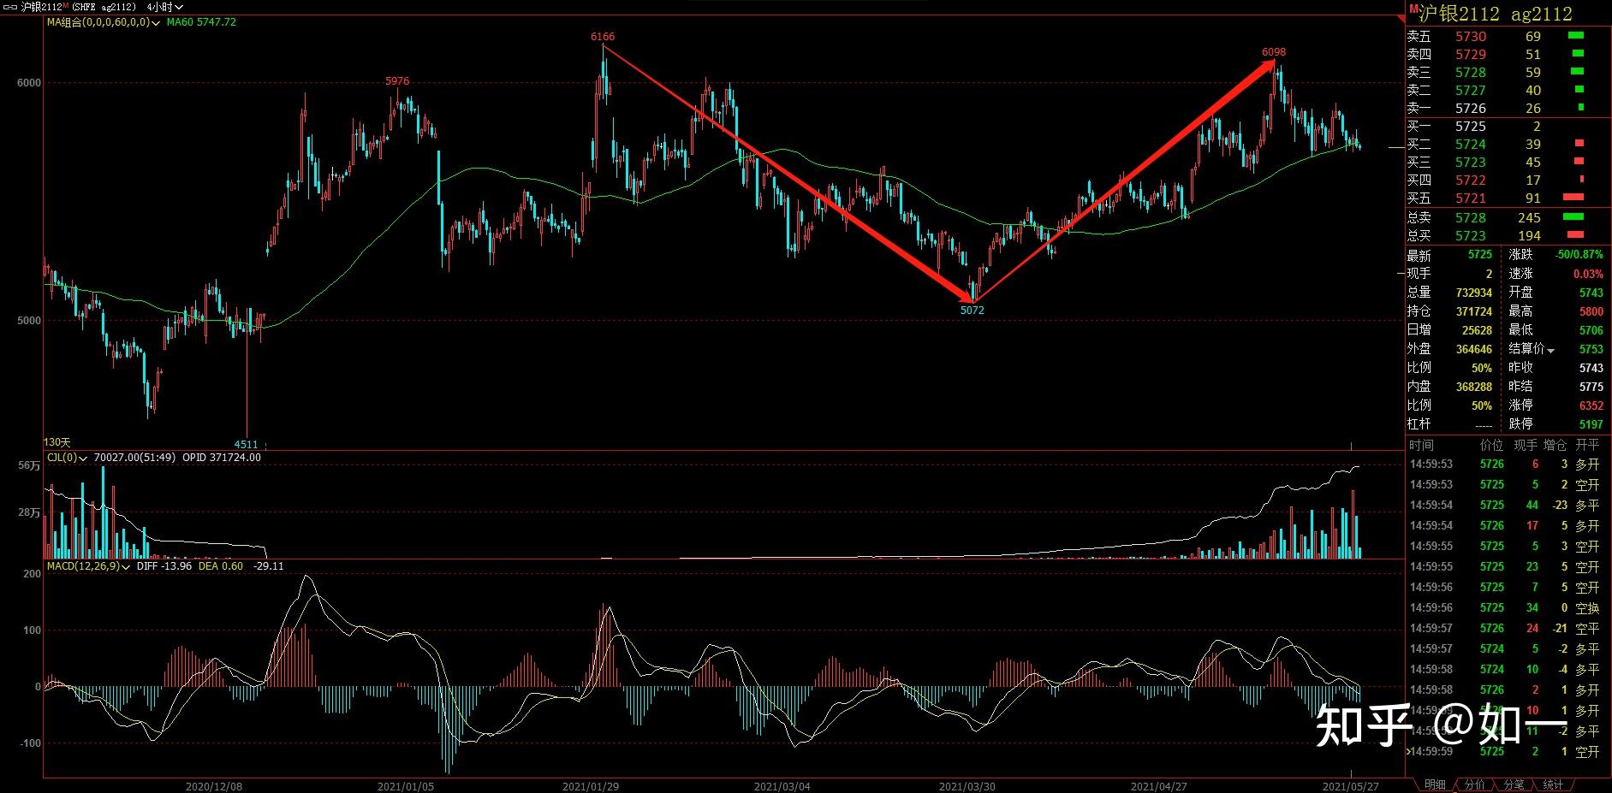Click the 沪银2112 ag2112 quote panel title
The height and width of the screenshot is (793, 1612).
(x=1496, y=14)
